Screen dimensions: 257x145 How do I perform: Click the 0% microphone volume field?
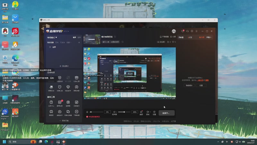click(x=107, y=112)
